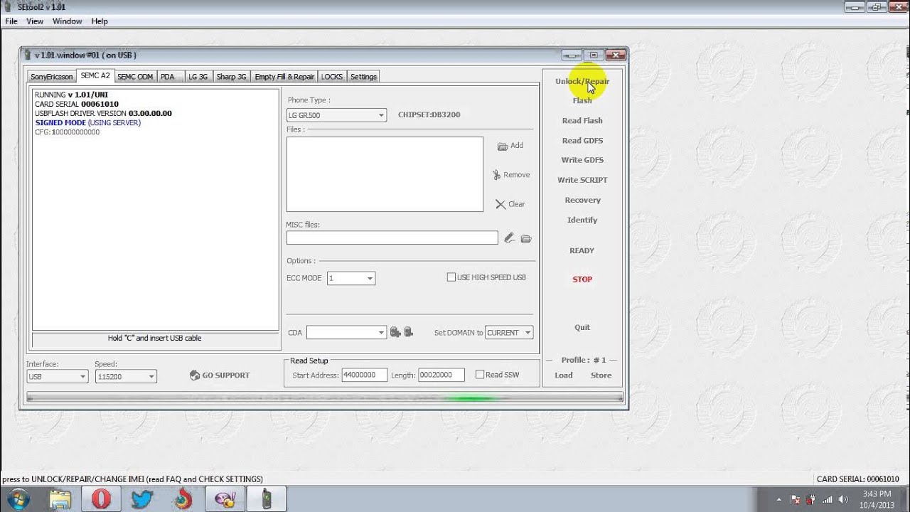Click second CDA database icon
This screenshot has width=910, height=512.
pos(408,332)
